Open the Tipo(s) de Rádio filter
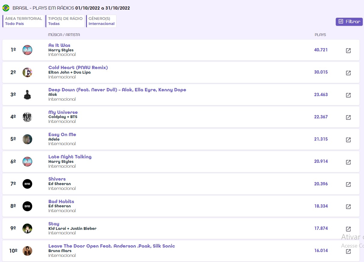 click(x=65, y=21)
